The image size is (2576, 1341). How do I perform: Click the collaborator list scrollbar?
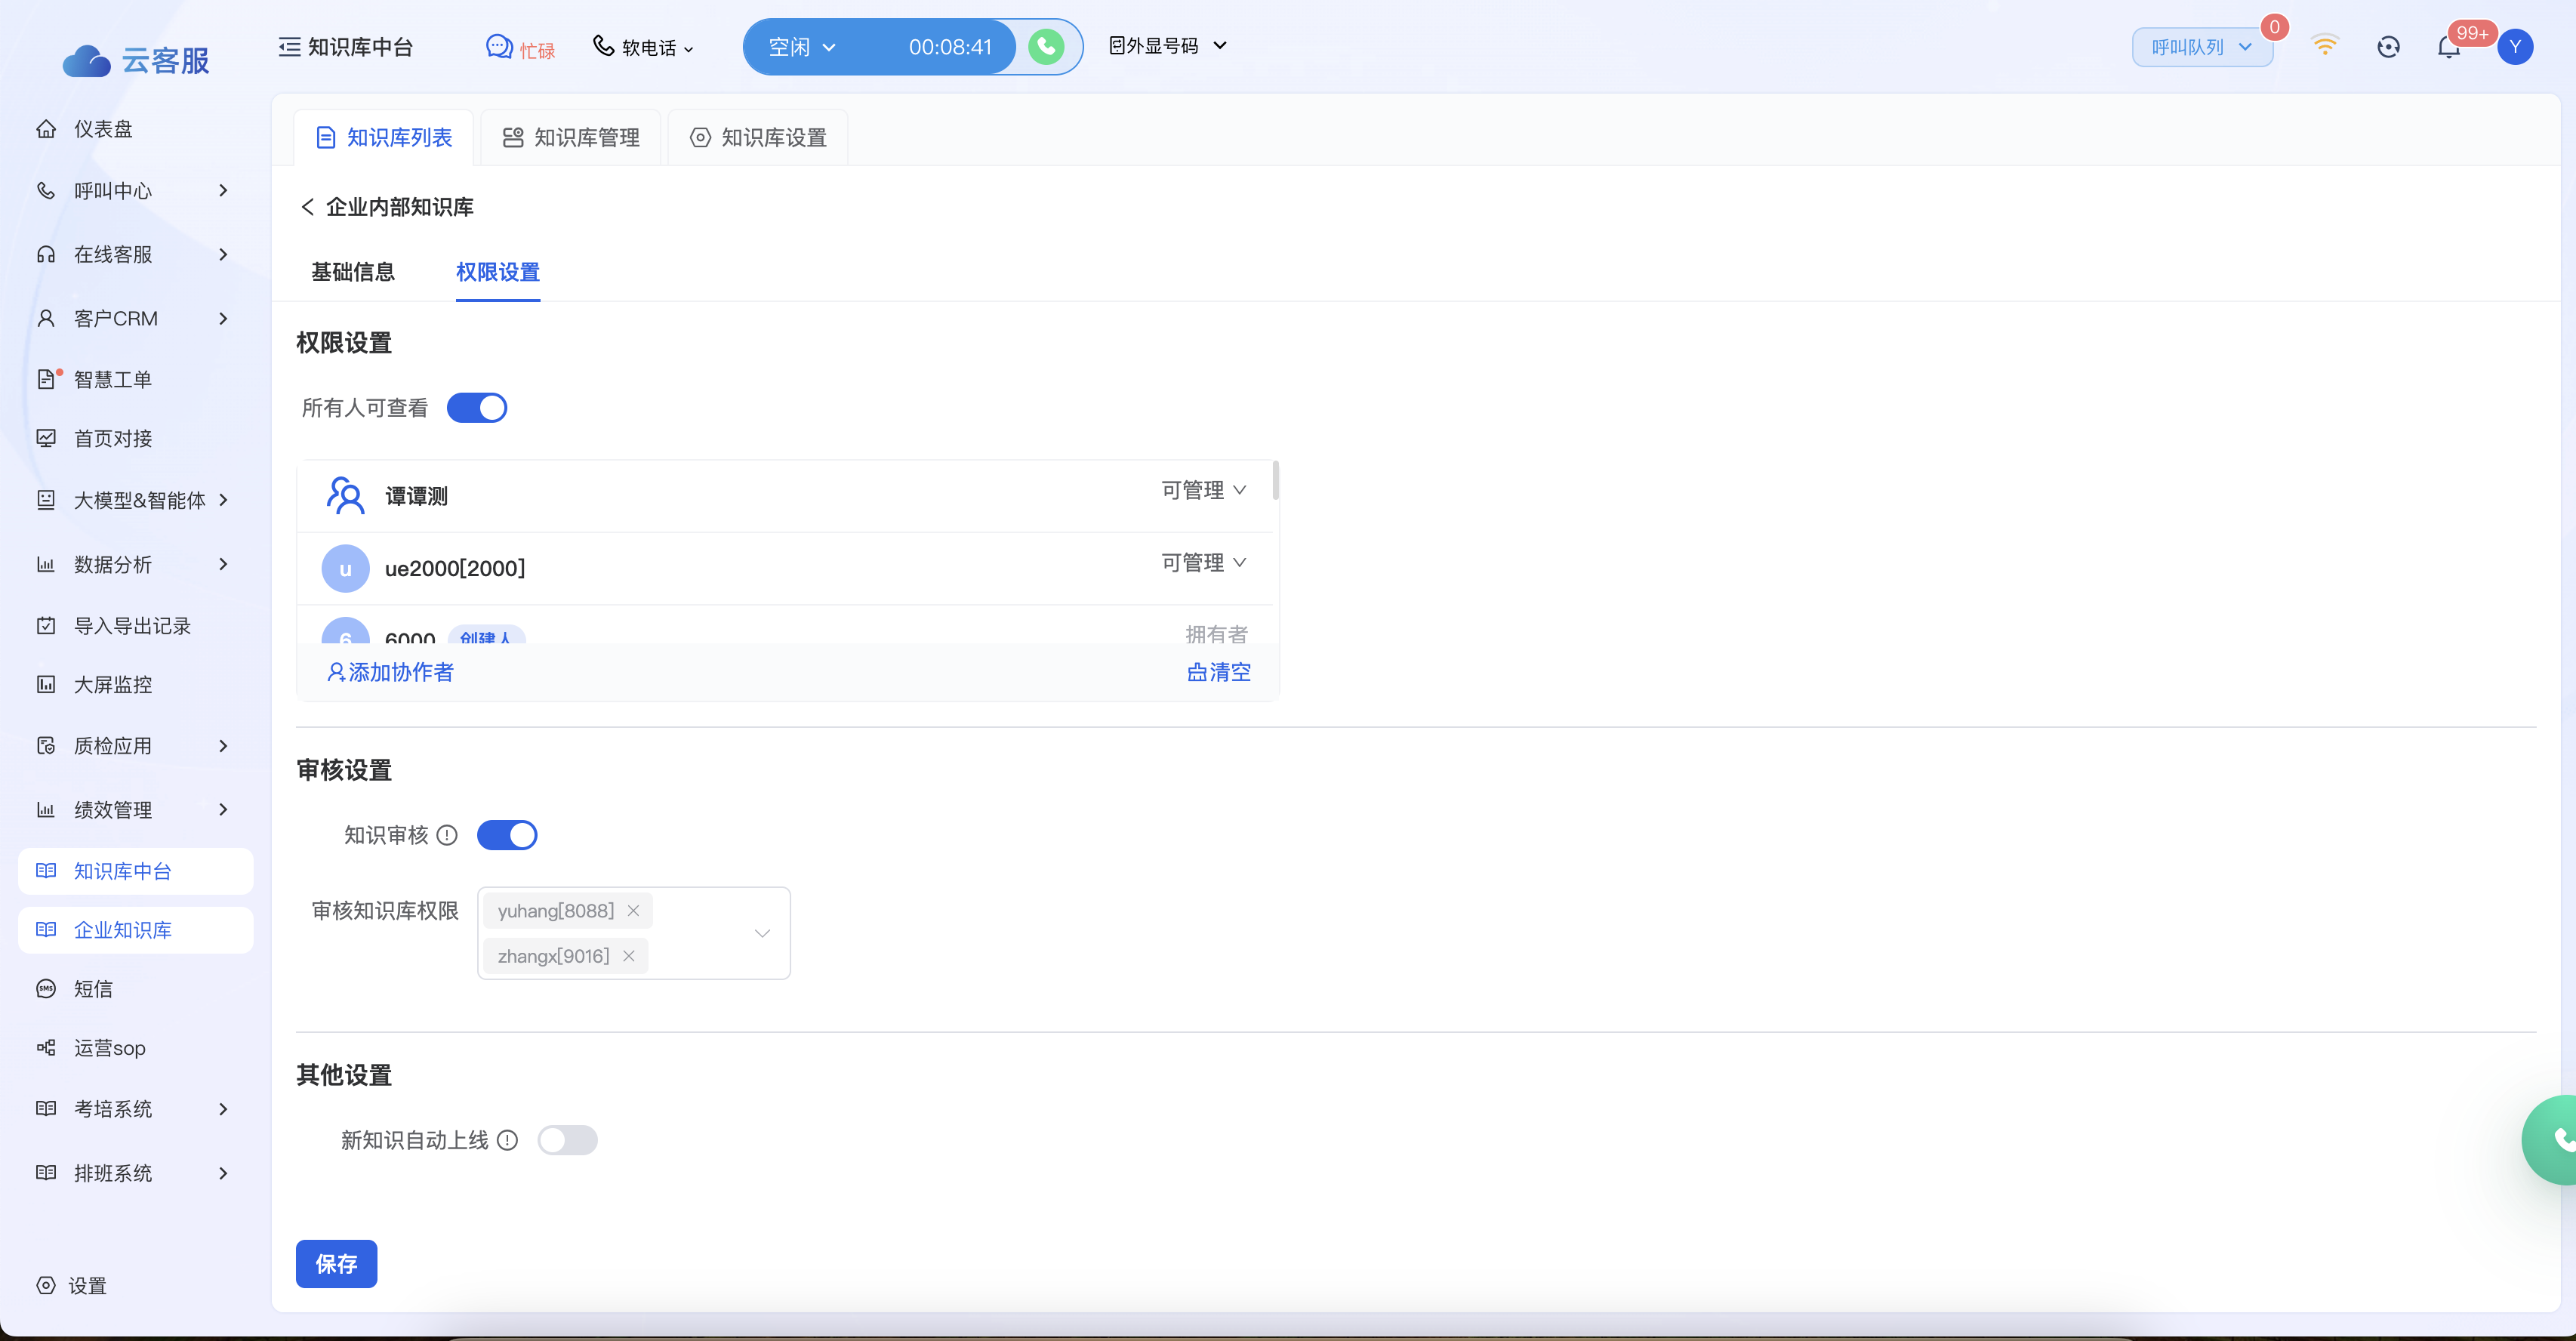coord(1275,481)
